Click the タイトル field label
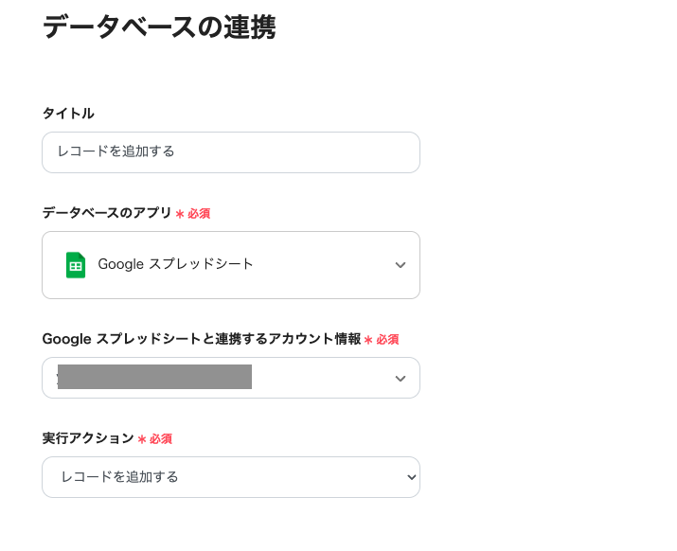Viewport: 677px width, 551px height. 68,114
